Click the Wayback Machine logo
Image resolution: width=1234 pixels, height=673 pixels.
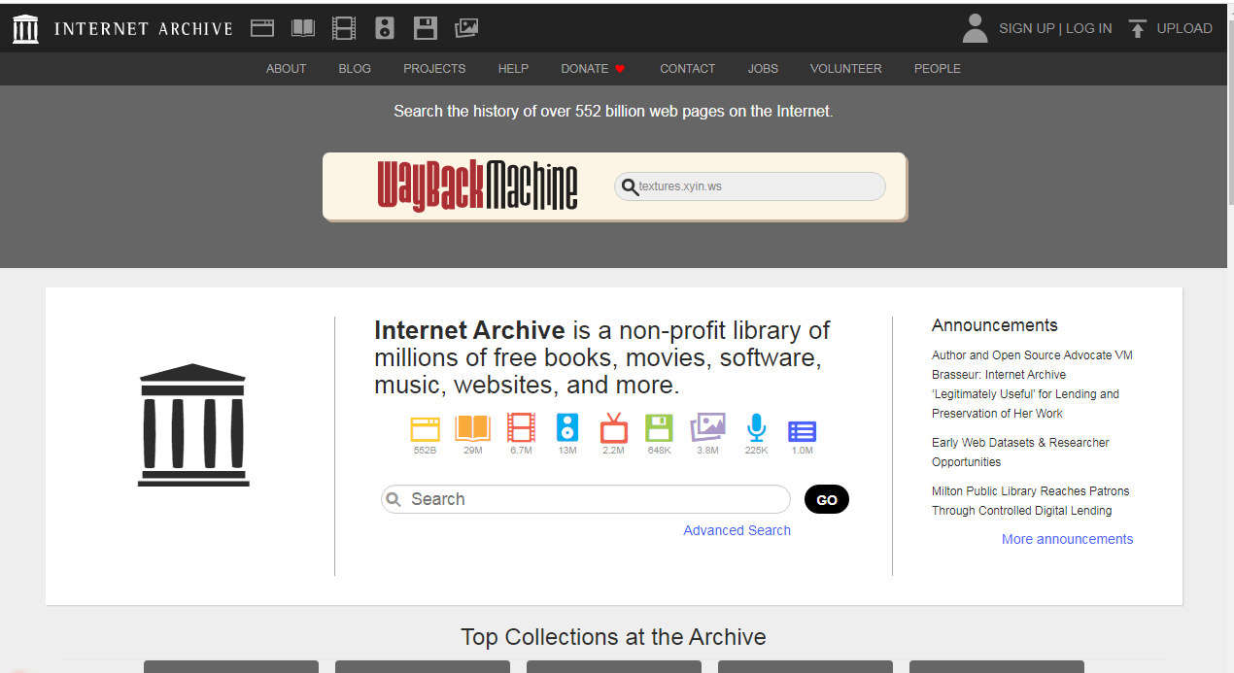[x=477, y=185]
